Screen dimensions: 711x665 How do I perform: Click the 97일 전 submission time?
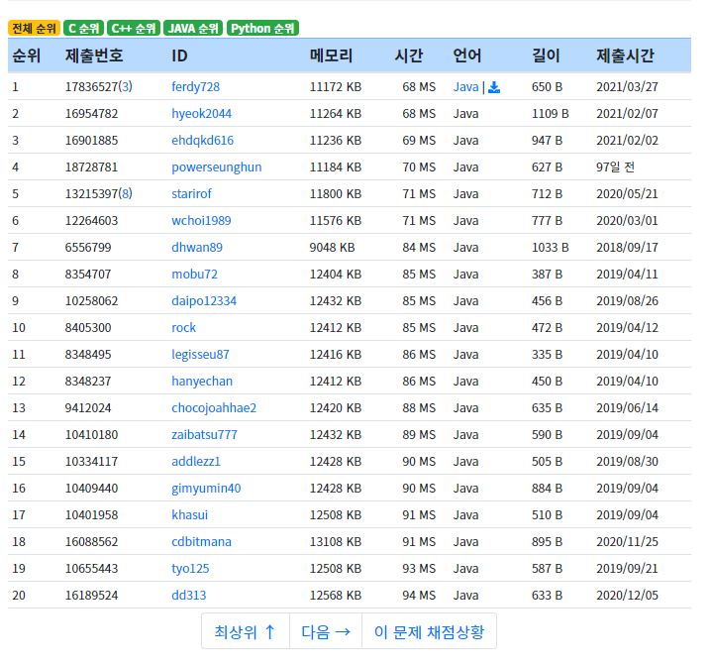615,167
